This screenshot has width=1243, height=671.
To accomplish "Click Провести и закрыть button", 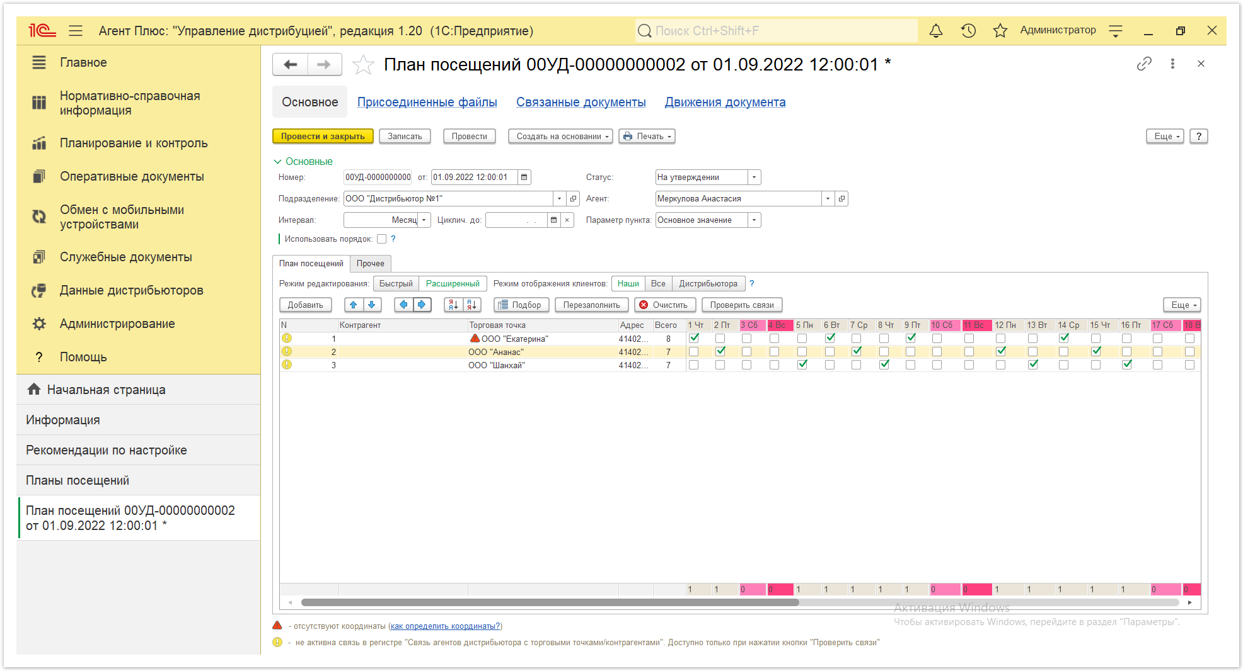I will [323, 137].
